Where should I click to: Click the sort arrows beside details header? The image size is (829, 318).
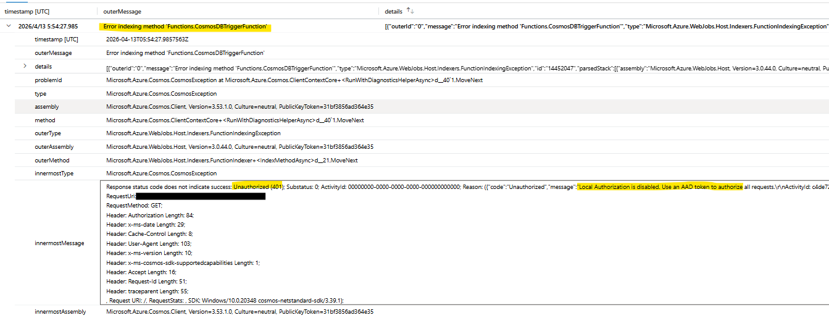(410, 11)
